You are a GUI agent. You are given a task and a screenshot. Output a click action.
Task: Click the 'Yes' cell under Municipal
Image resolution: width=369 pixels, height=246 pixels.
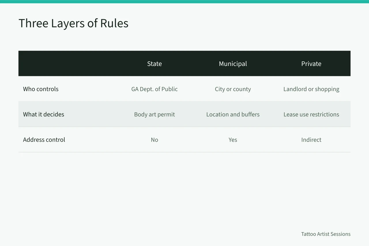(x=233, y=140)
